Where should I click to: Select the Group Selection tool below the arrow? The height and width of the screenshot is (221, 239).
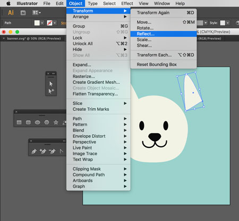pyautogui.click(x=51, y=91)
